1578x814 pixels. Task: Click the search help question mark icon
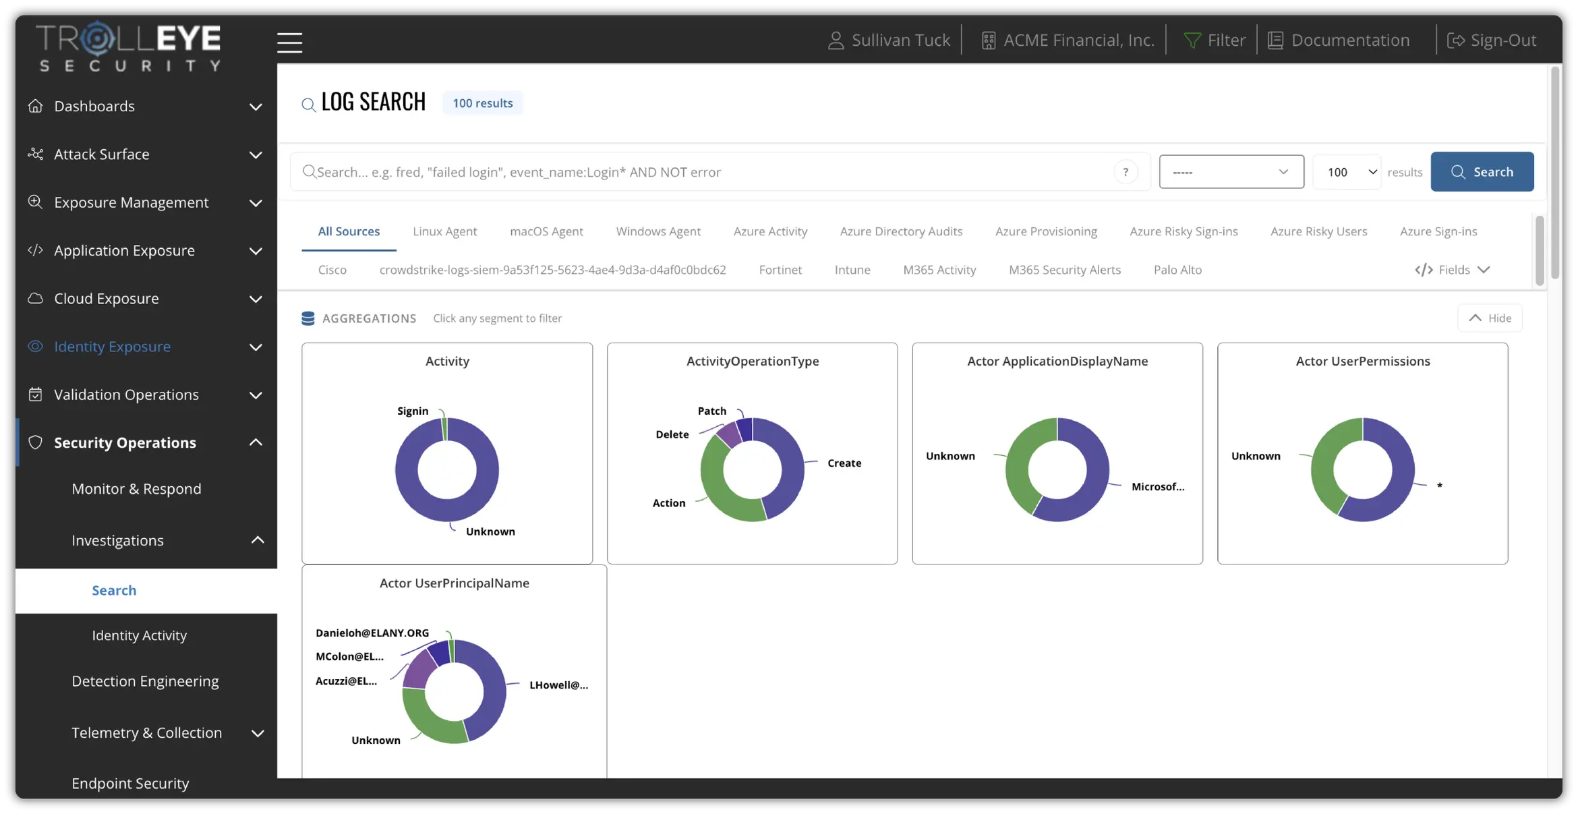coord(1126,172)
